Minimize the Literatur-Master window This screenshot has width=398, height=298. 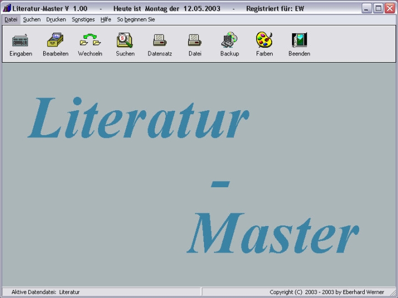pos(367,8)
